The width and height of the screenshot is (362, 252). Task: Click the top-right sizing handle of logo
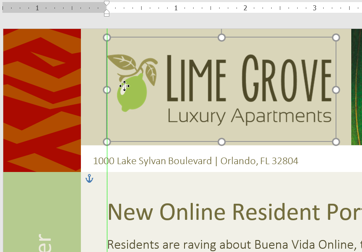tap(336, 38)
